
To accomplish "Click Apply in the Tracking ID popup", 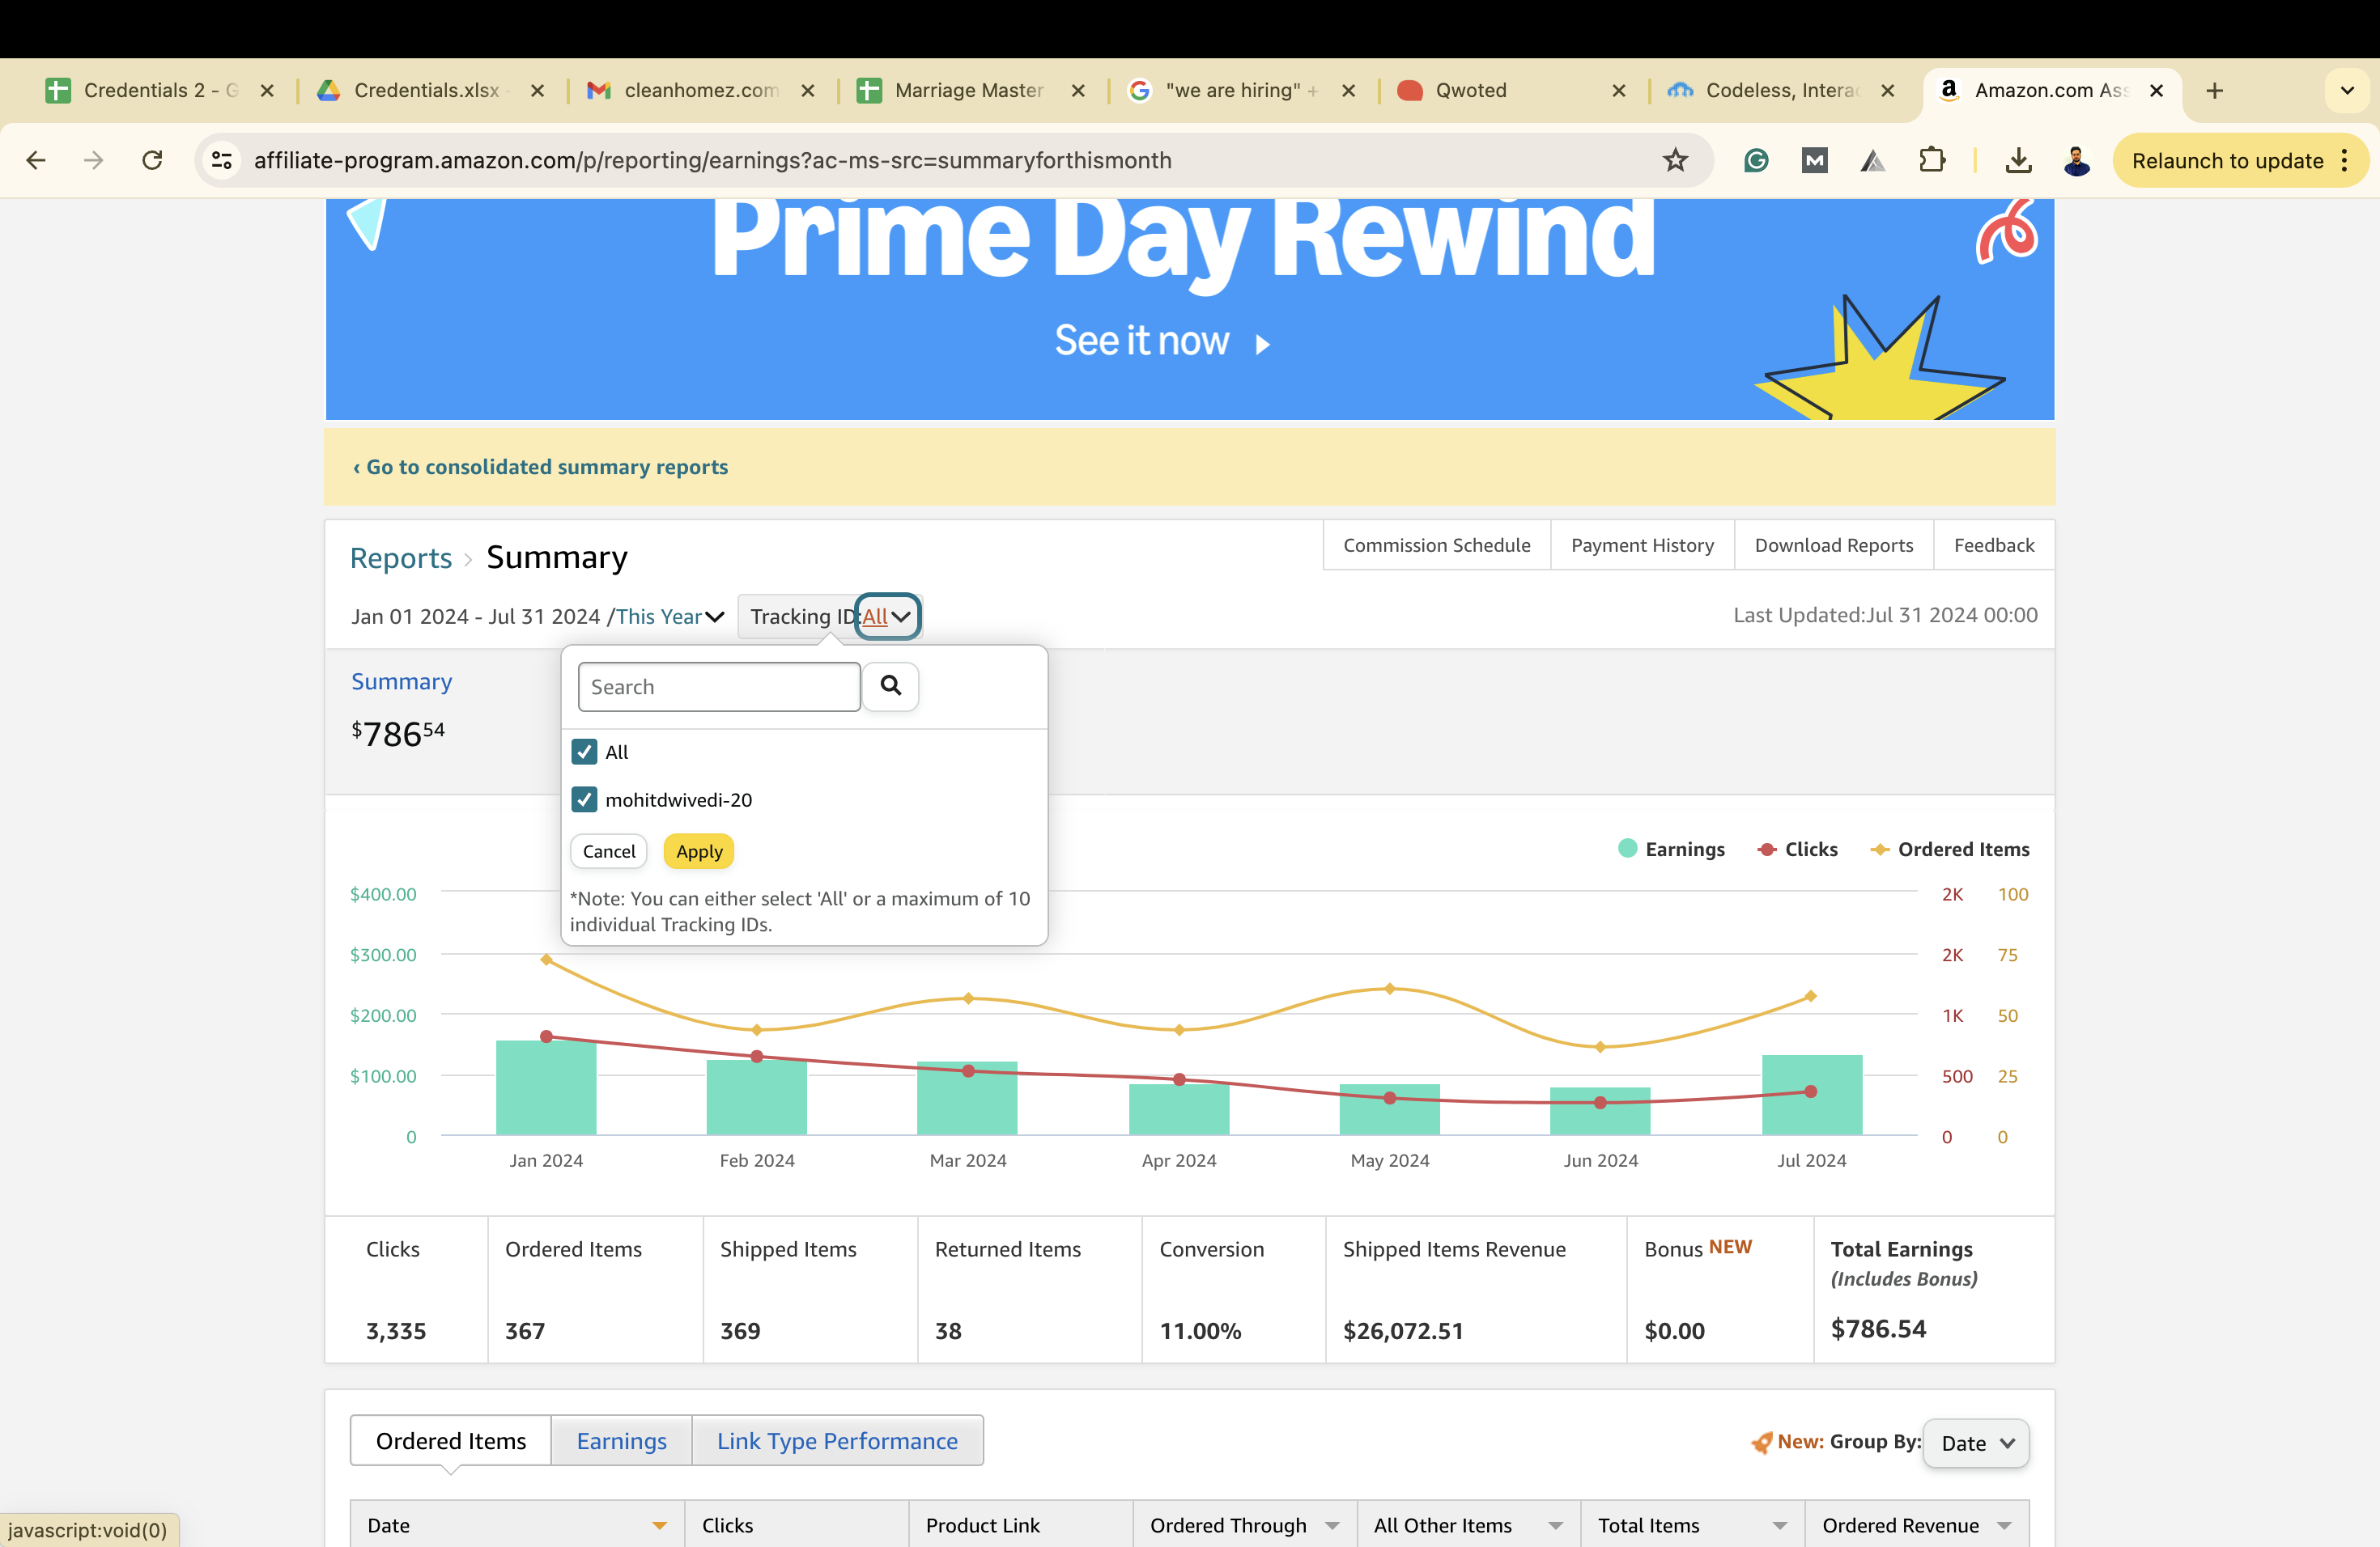I will click(x=699, y=851).
